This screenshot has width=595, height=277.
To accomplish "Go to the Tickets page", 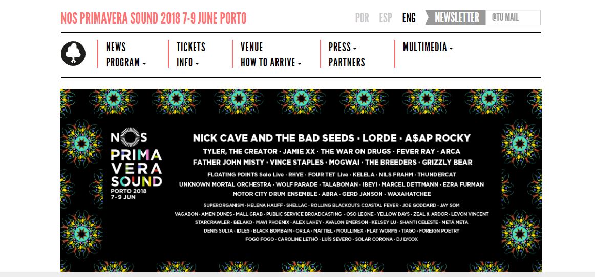I will pos(191,48).
